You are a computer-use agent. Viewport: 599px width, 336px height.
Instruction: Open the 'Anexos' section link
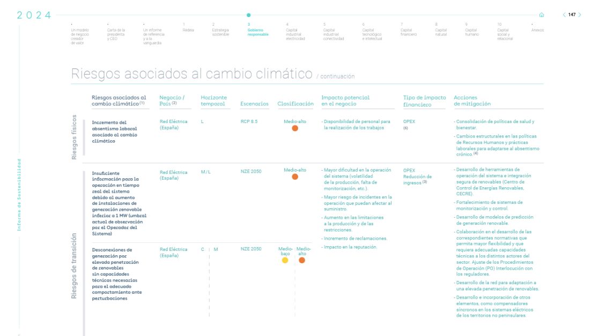click(x=537, y=30)
